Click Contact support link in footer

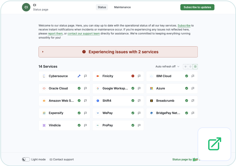click(62, 160)
